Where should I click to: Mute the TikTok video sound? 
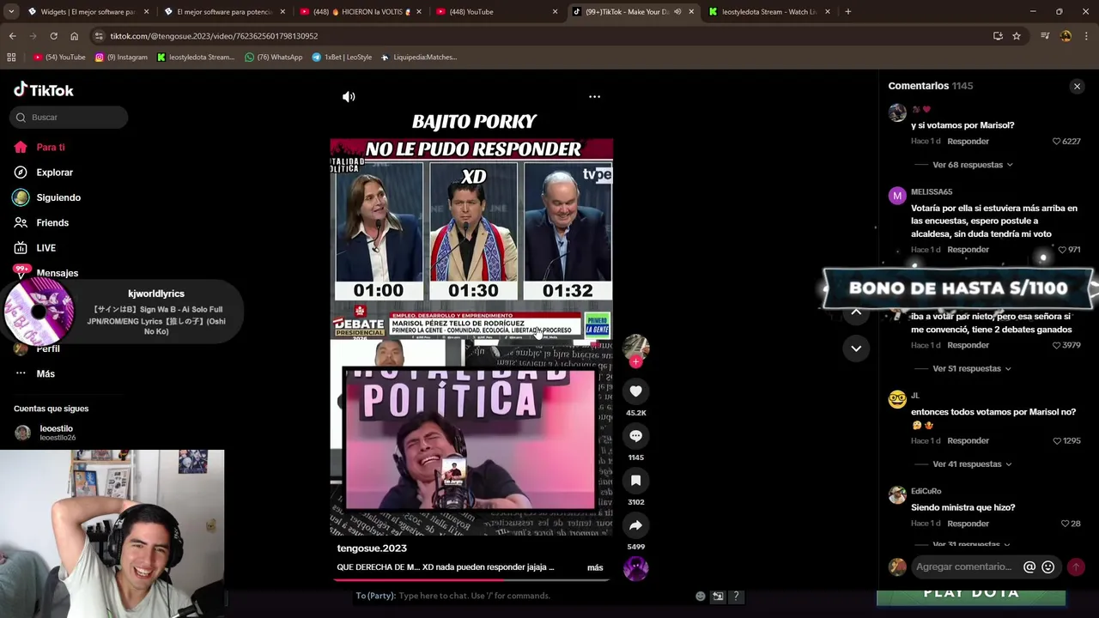(349, 97)
